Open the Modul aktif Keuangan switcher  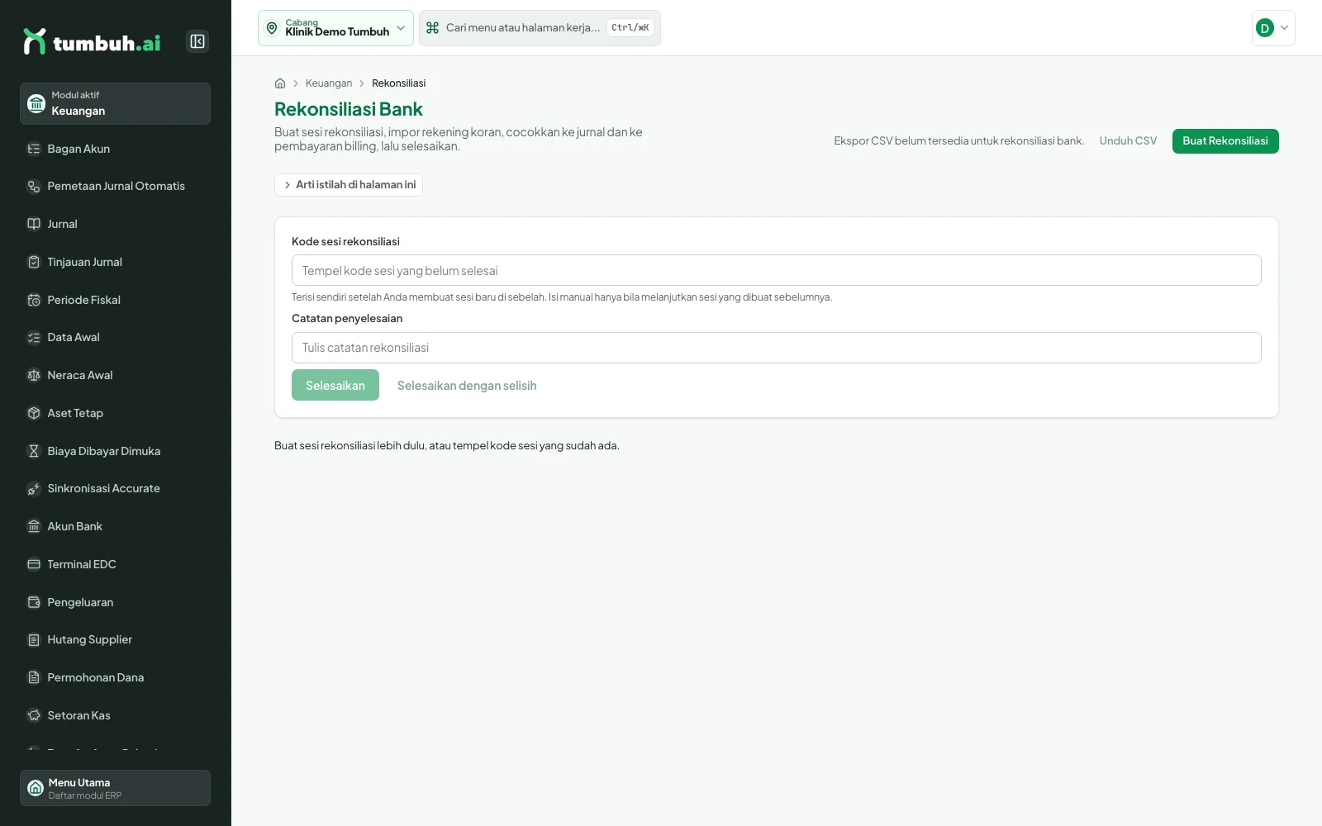115,103
